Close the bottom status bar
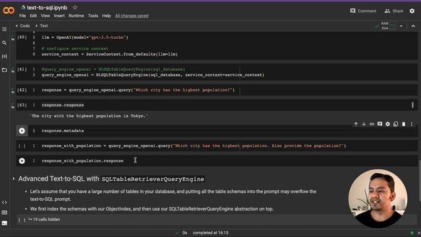Screen dimensions: 421x237 click(x=418, y=233)
